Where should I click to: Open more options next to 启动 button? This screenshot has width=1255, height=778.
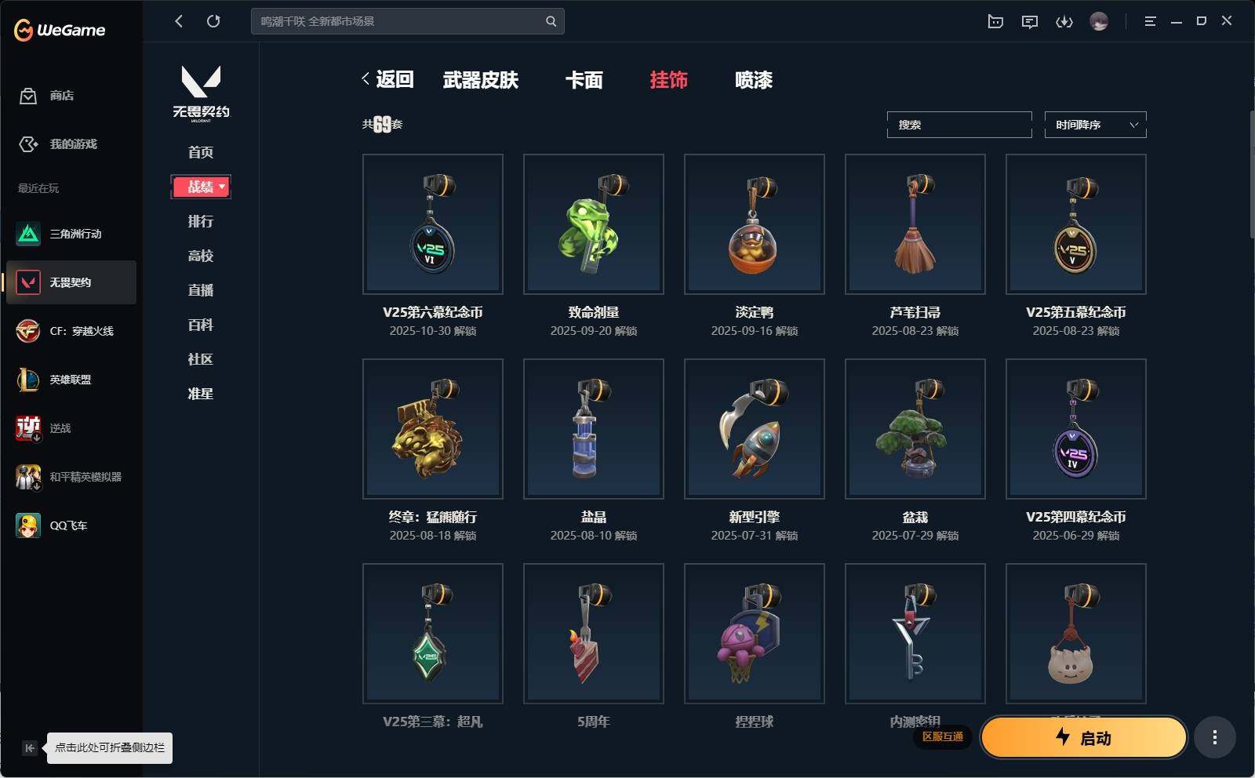click(x=1215, y=737)
